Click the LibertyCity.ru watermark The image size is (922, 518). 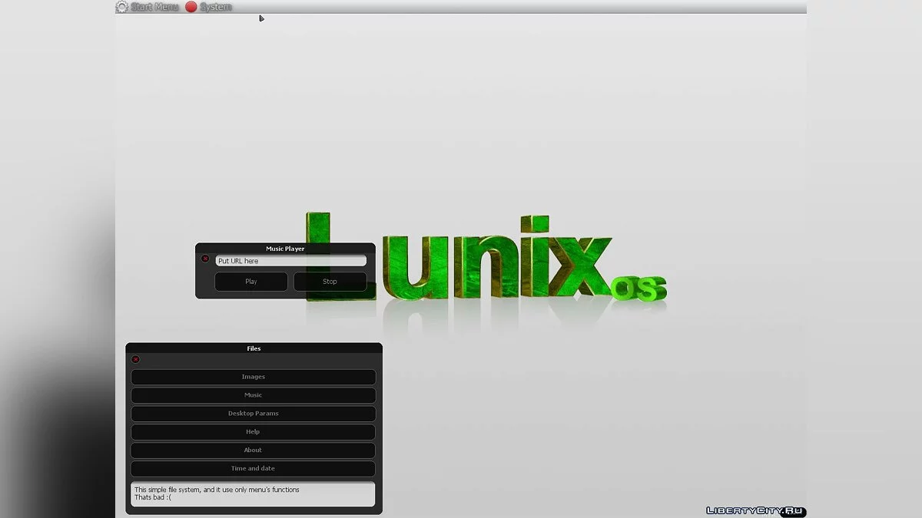pos(755,510)
